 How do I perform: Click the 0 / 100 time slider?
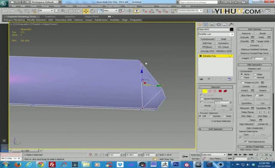25,151
